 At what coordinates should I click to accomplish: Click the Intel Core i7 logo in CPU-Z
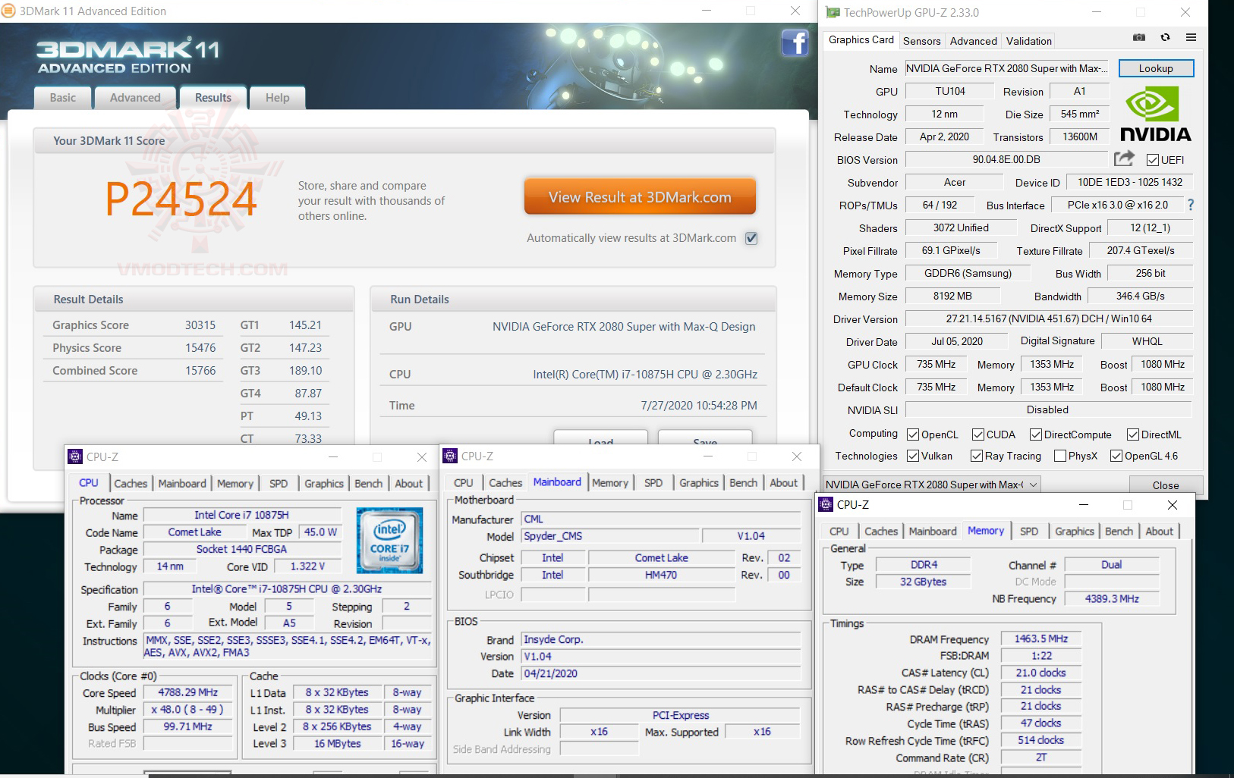389,541
